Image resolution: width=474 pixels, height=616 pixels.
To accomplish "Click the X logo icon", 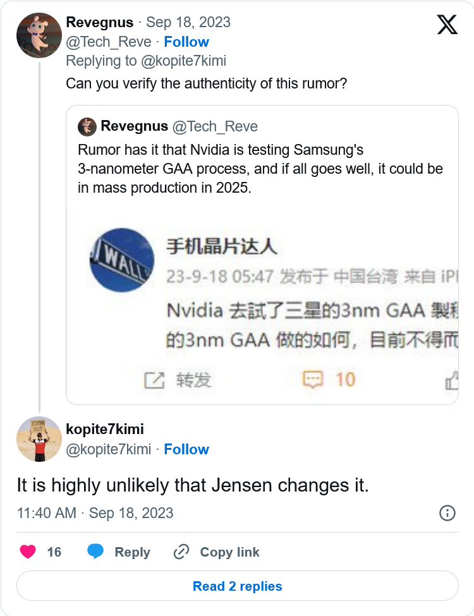I will [447, 24].
